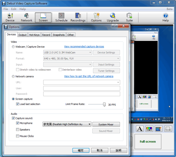The height and width of the screenshot is (157, 176).
Task: Uncheck the Microphone checkbox
Action: (x=18, y=123)
